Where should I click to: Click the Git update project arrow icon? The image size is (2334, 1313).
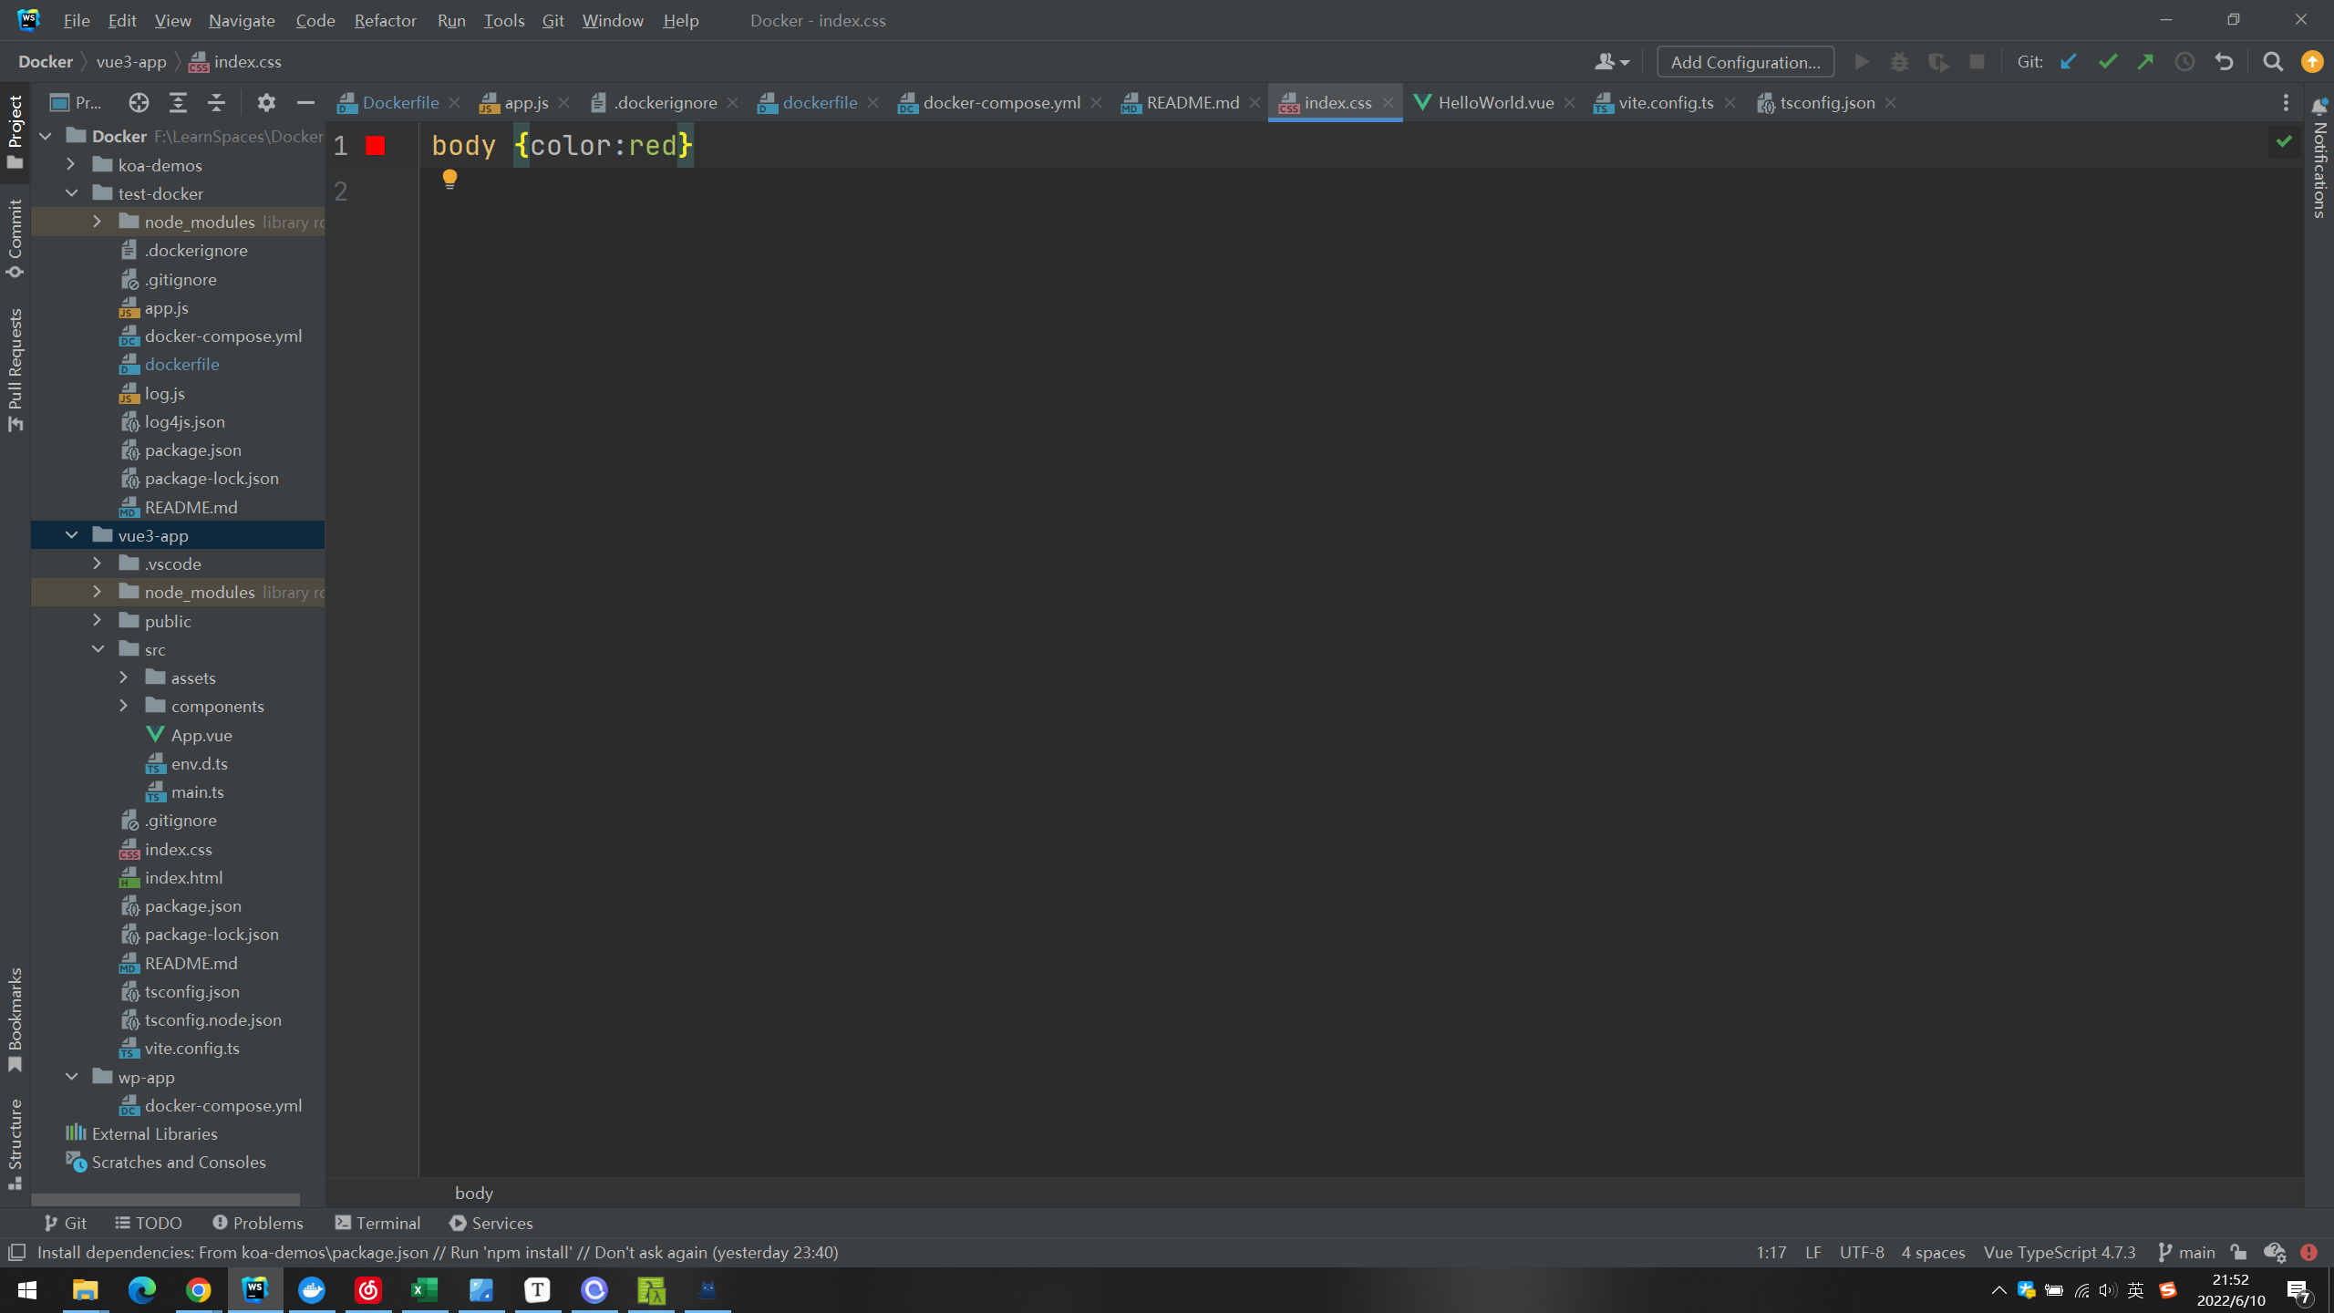(x=2069, y=62)
